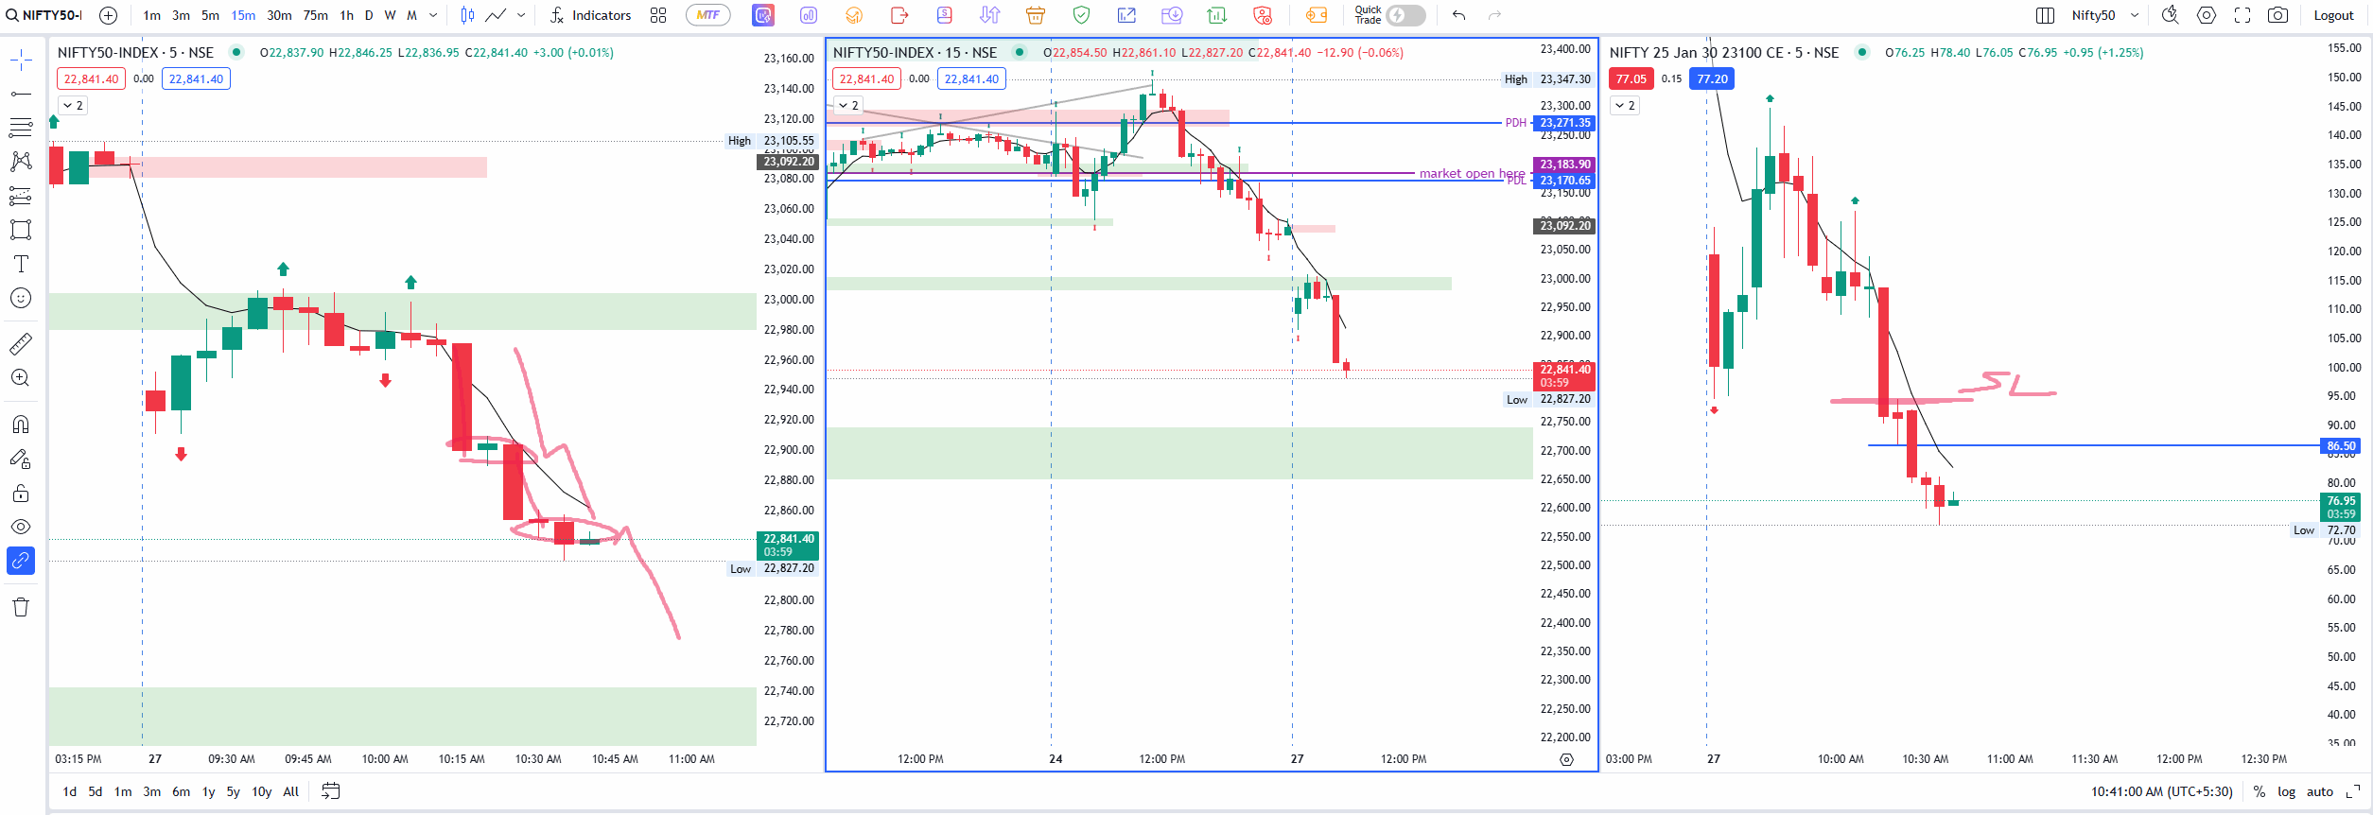Activate the zoom in tool
This screenshot has width=2373, height=815.
coord(21,377)
